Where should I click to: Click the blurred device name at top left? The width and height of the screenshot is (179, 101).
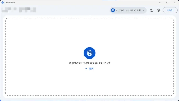(x=19, y=10)
